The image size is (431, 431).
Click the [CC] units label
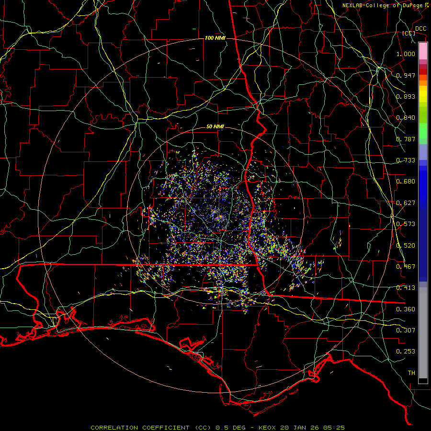(x=408, y=34)
